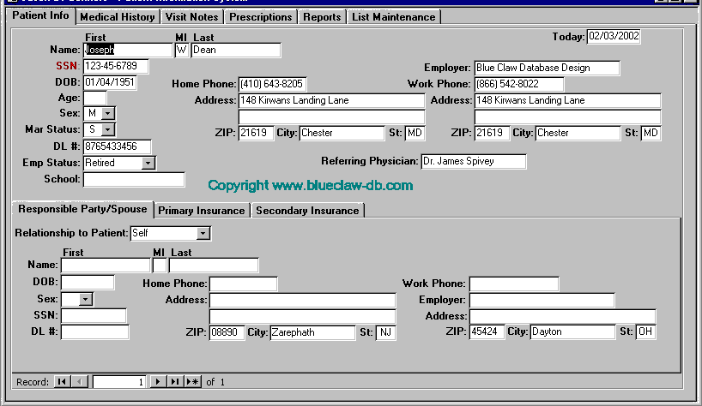The height and width of the screenshot is (406, 702).
Task: Jump to last record navigation button
Action: pos(175,382)
